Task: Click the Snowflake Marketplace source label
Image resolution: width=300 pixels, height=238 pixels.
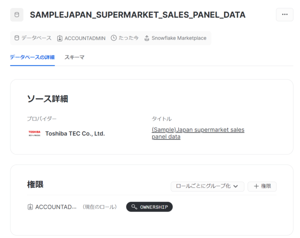Action: 179,38
